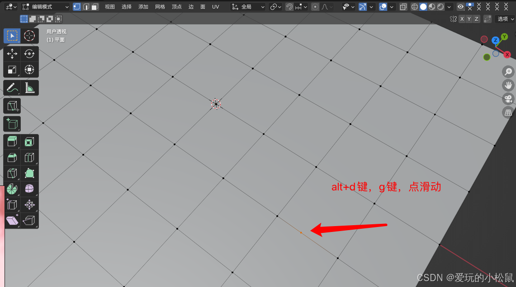Open selectability and visibility dropdown
The height and width of the screenshot is (287, 516).
(349, 7)
